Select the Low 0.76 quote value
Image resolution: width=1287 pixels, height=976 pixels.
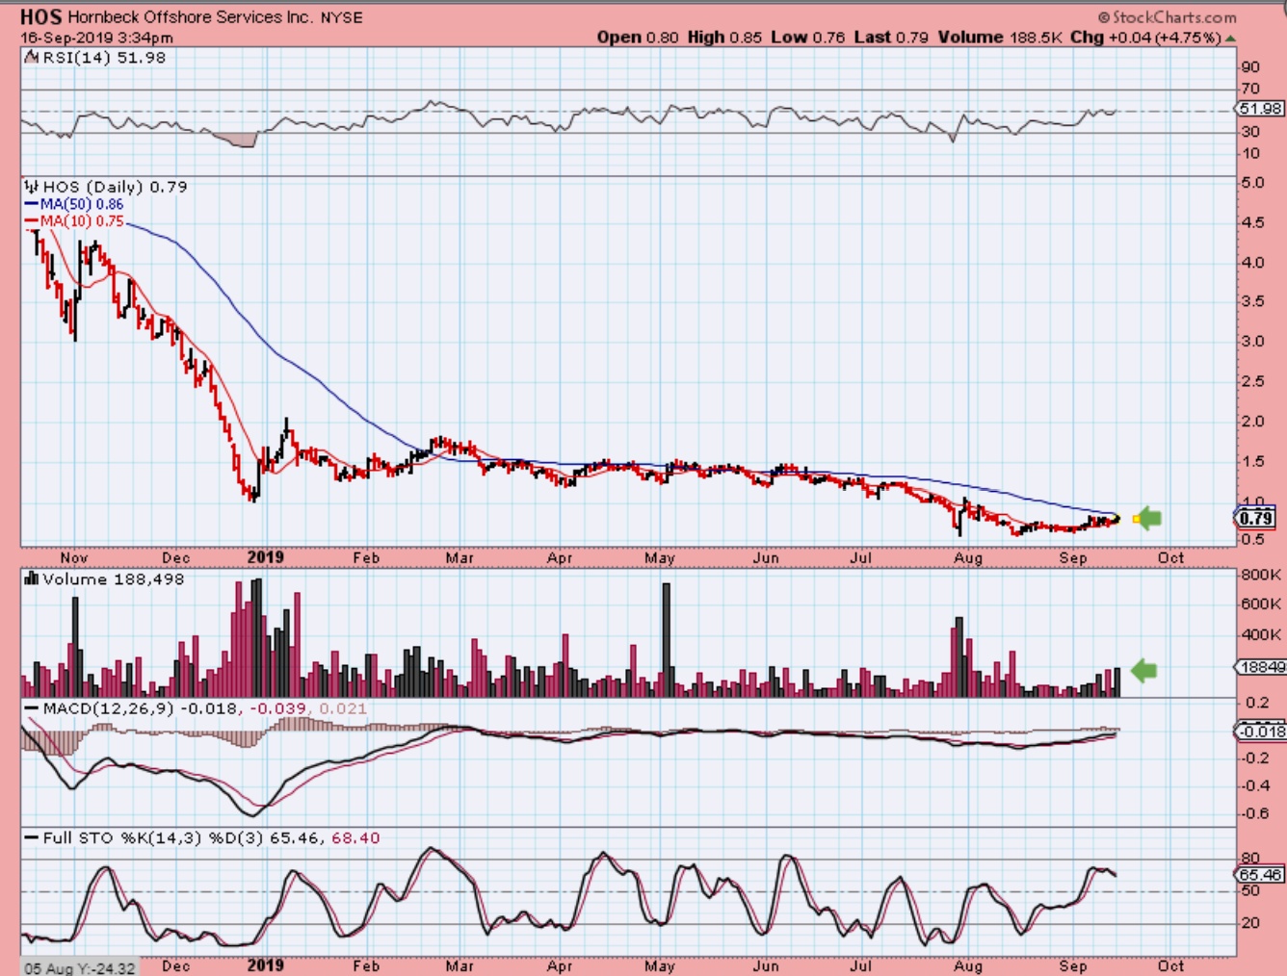[807, 38]
